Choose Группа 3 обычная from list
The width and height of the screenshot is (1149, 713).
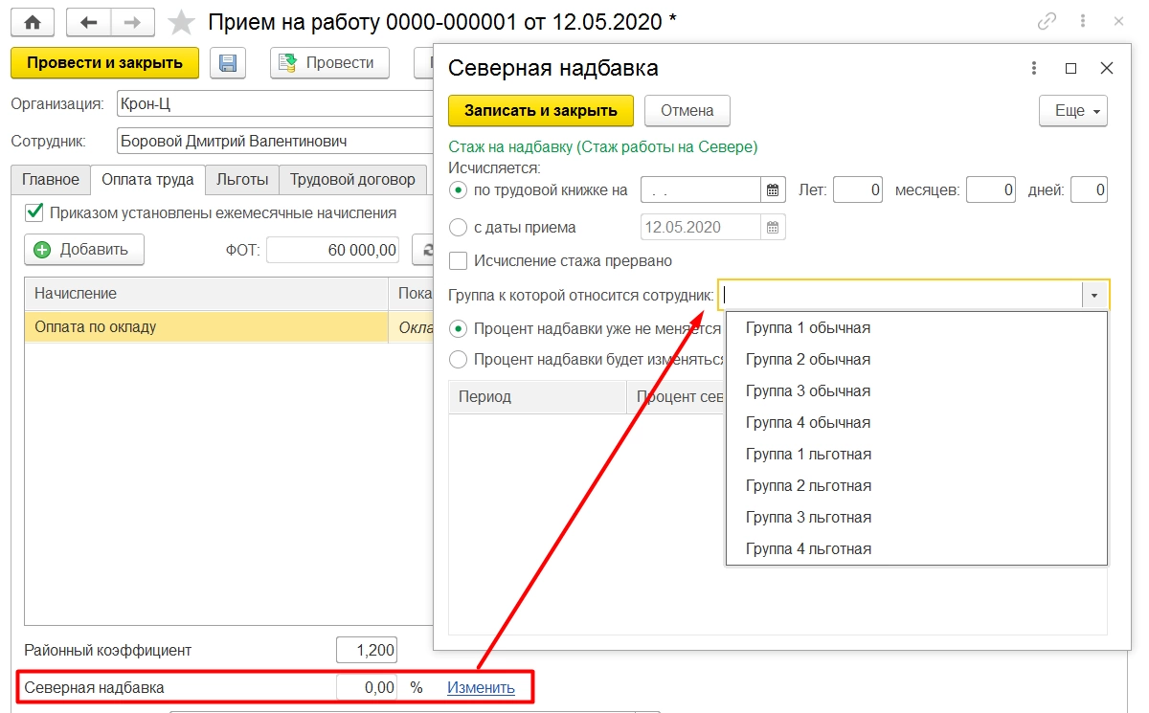[x=916, y=391]
